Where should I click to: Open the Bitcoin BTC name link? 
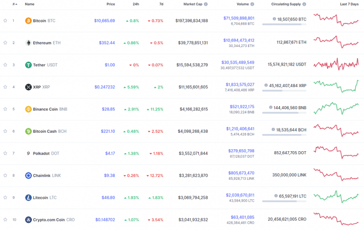click(44, 21)
